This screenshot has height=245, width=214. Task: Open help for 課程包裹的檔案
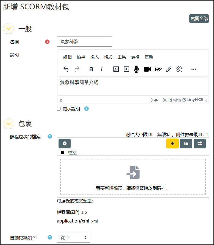[50, 136]
